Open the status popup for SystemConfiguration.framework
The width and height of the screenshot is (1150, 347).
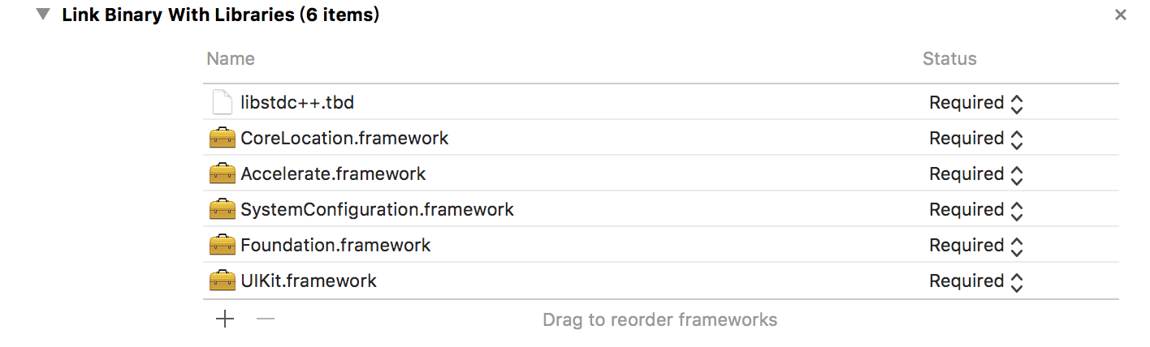point(976,210)
